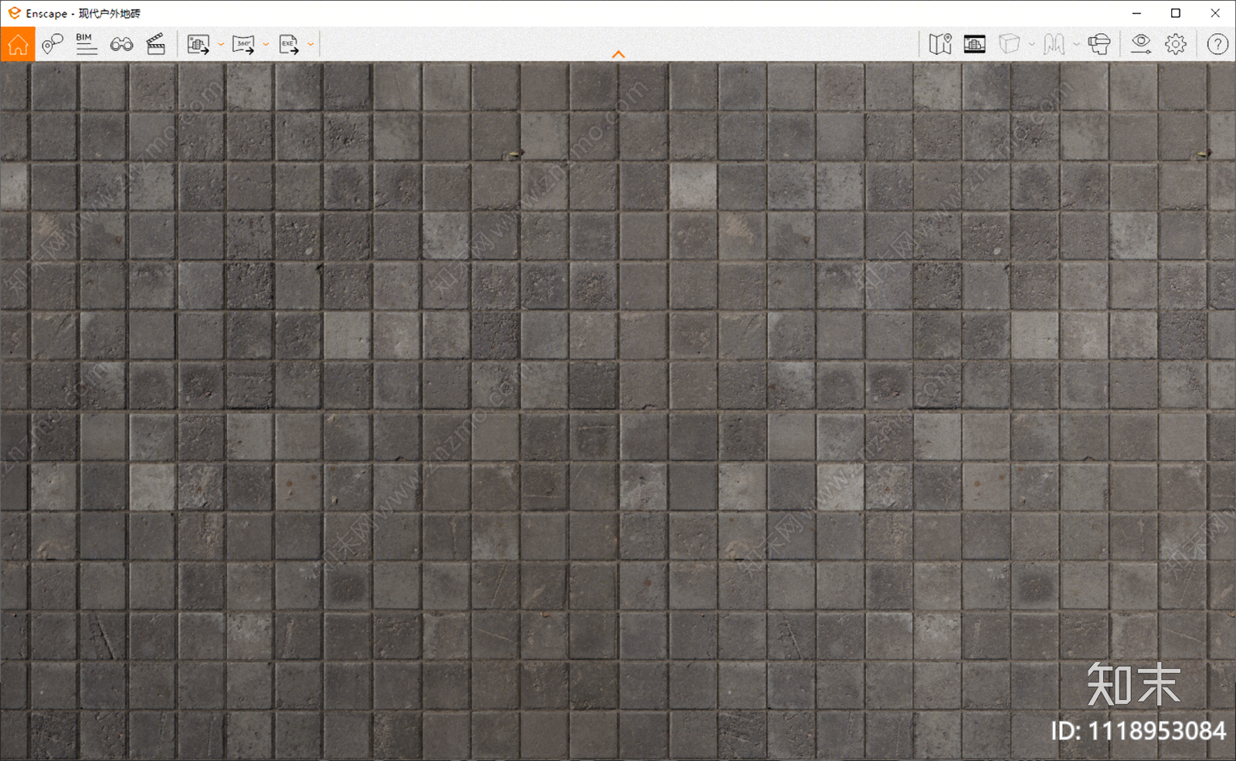Open the general settings gear
This screenshot has height=761, width=1236.
[x=1176, y=44]
